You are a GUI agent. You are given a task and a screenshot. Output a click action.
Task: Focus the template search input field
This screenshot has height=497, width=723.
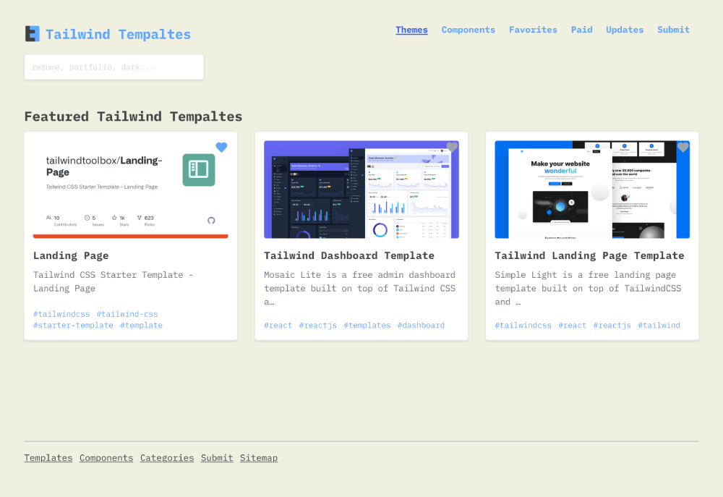tap(114, 67)
